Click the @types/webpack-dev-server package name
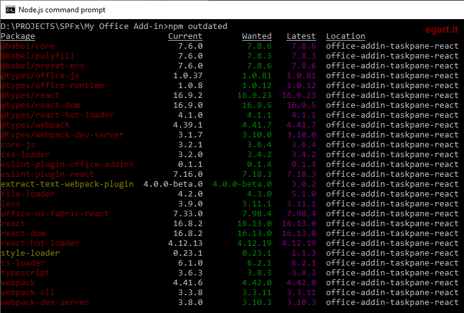464x313 pixels. click(62, 135)
